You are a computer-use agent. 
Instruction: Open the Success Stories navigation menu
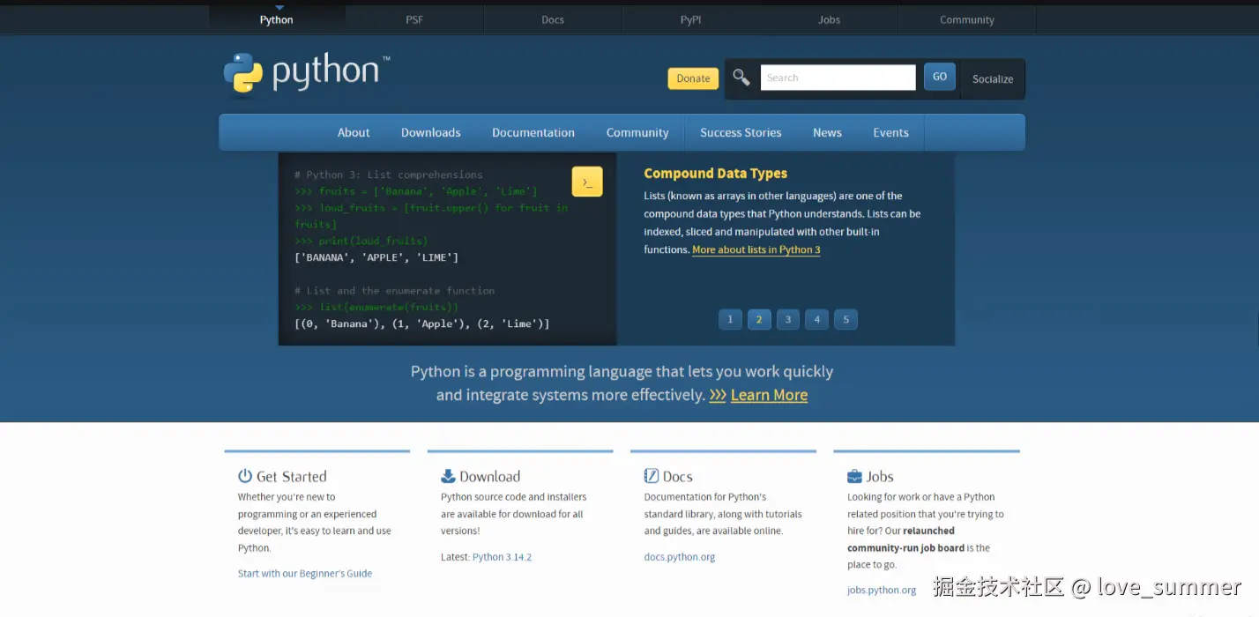coord(741,132)
